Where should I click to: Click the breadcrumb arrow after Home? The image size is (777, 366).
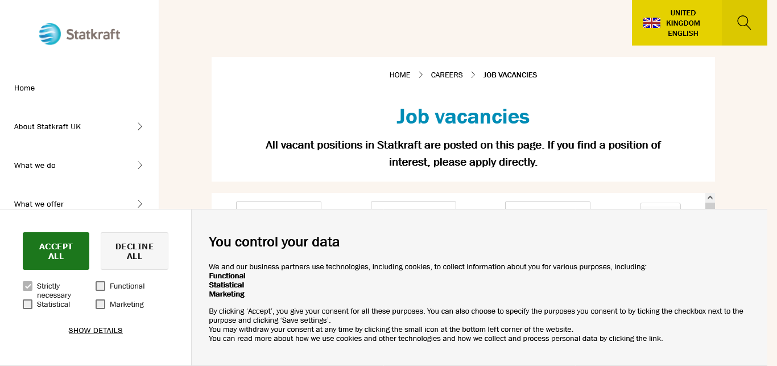(x=421, y=75)
